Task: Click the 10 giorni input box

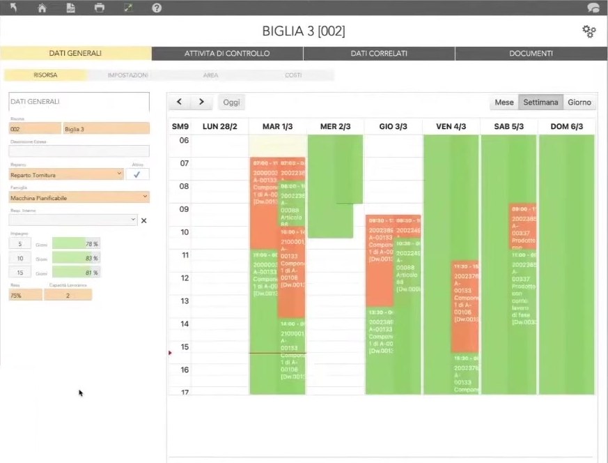Action: 20,258
